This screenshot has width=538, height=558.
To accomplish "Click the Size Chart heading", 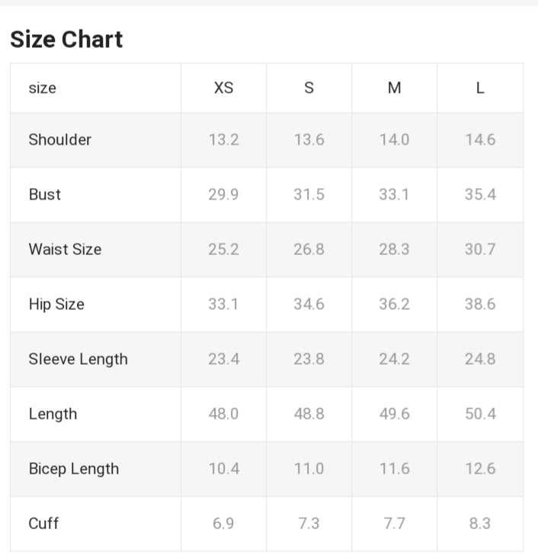I will pyautogui.click(x=66, y=40).
